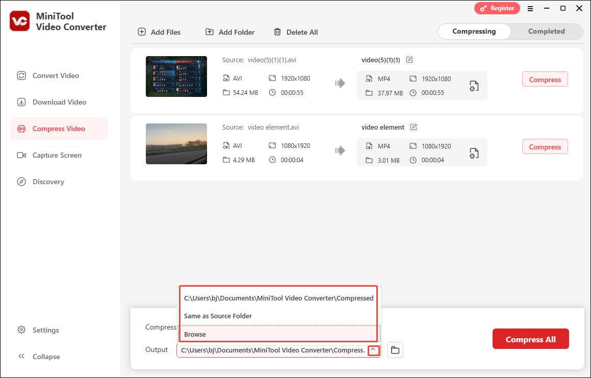
Task: Select Same as Source Folder option
Action: 278,316
